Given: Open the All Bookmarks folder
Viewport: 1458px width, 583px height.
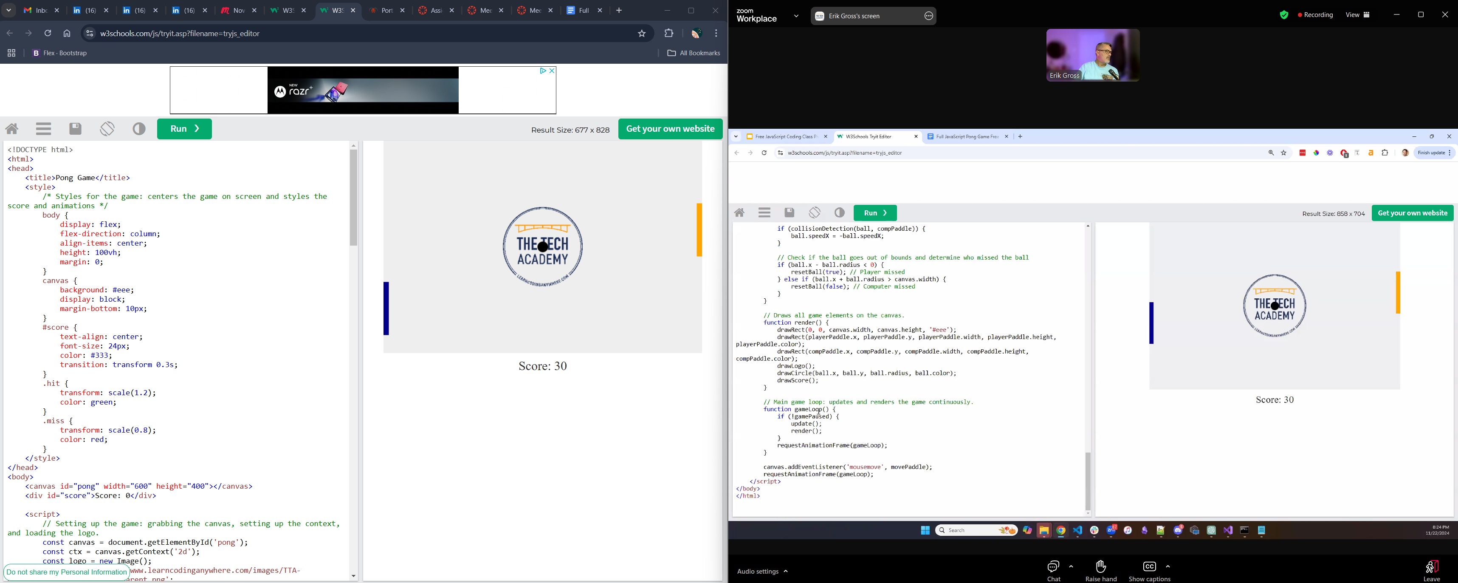Looking at the screenshot, I should click(694, 54).
